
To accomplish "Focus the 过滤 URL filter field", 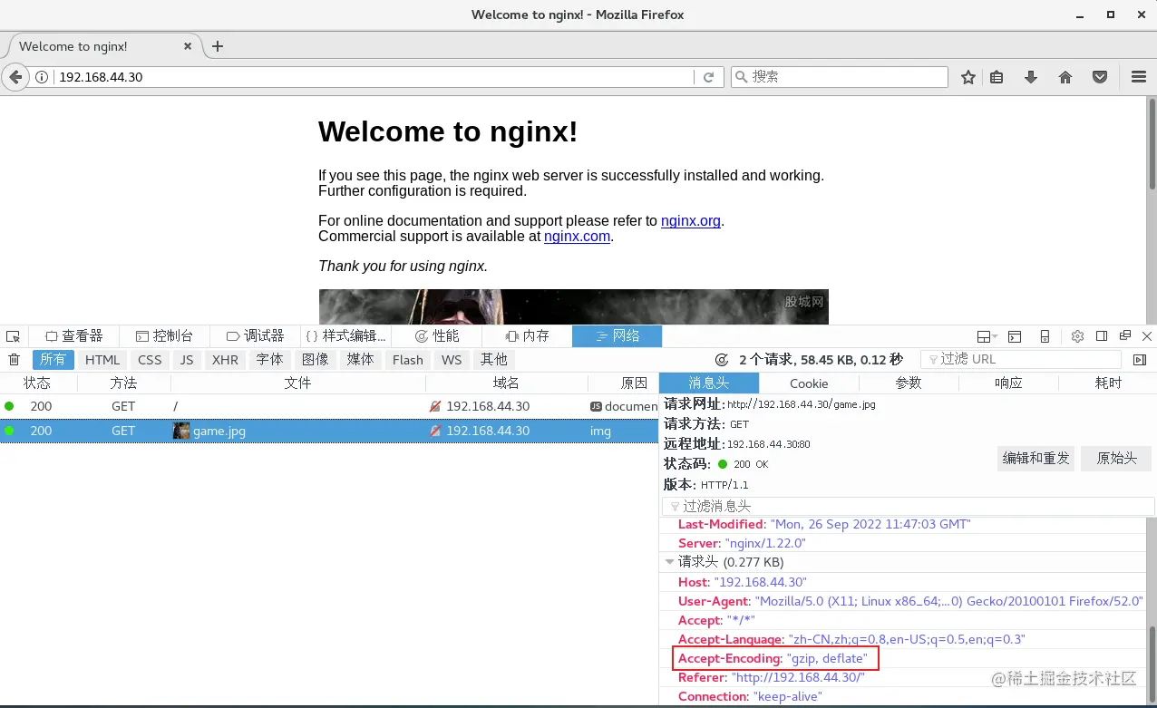I will tap(1022, 360).
